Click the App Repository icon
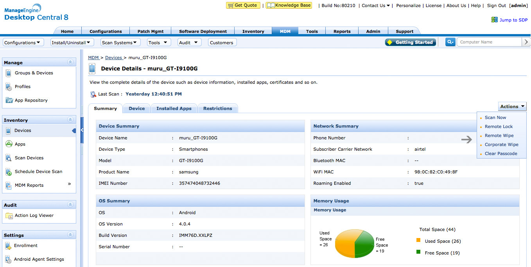 tap(9, 101)
